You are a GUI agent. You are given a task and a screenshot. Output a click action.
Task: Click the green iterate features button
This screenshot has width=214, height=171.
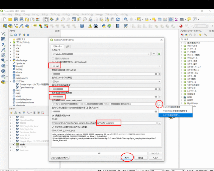(x=159, y=54)
